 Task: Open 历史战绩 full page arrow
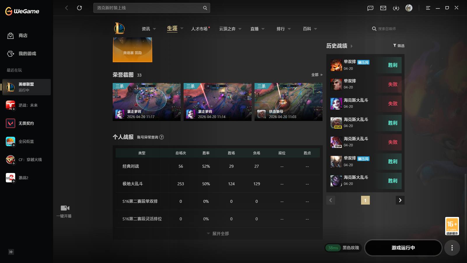(x=351, y=46)
